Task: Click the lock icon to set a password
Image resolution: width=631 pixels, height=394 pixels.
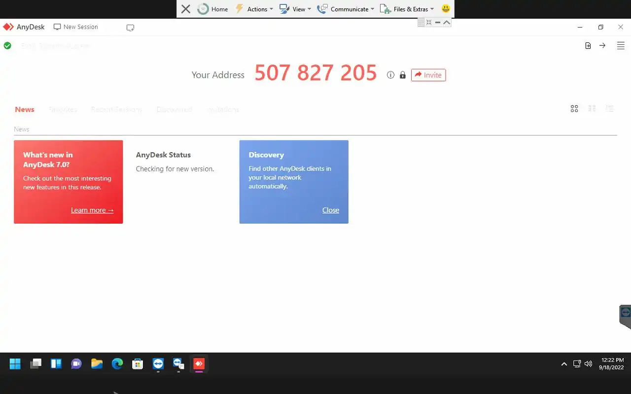Action: coord(403,75)
